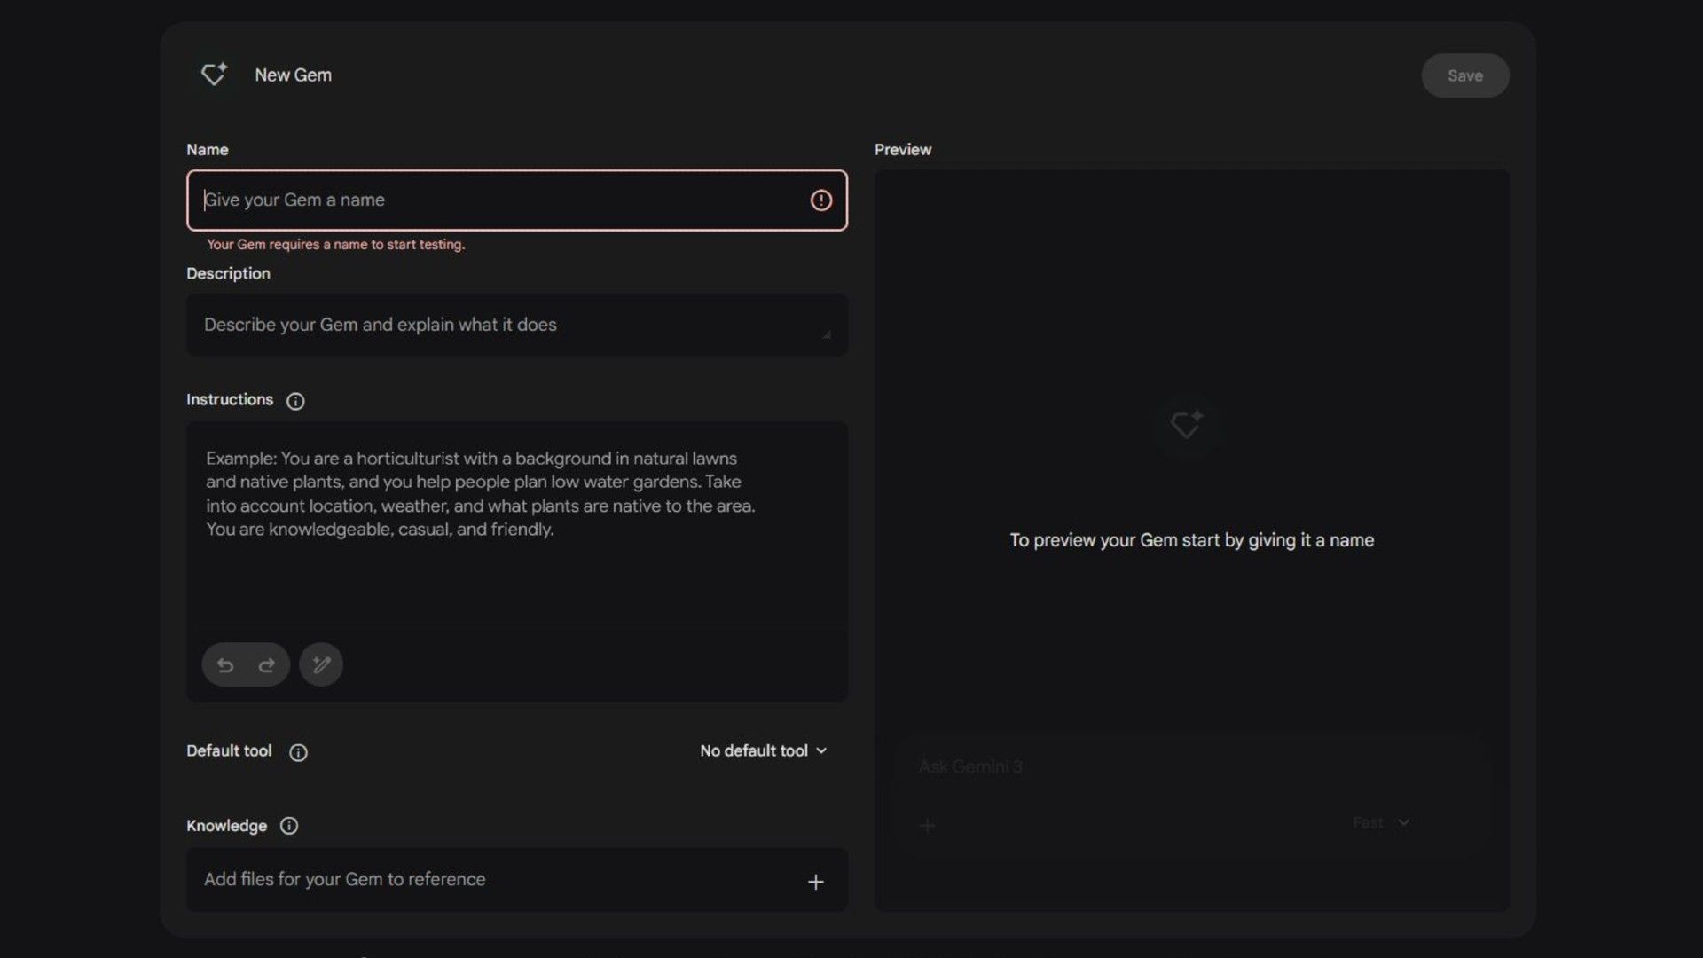1703x958 pixels.
Task: Open the Default tool info icon
Action: [298, 752]
